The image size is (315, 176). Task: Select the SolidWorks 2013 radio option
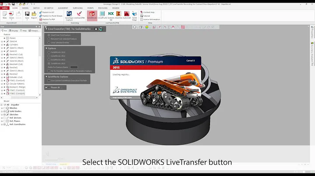[49, 60]
